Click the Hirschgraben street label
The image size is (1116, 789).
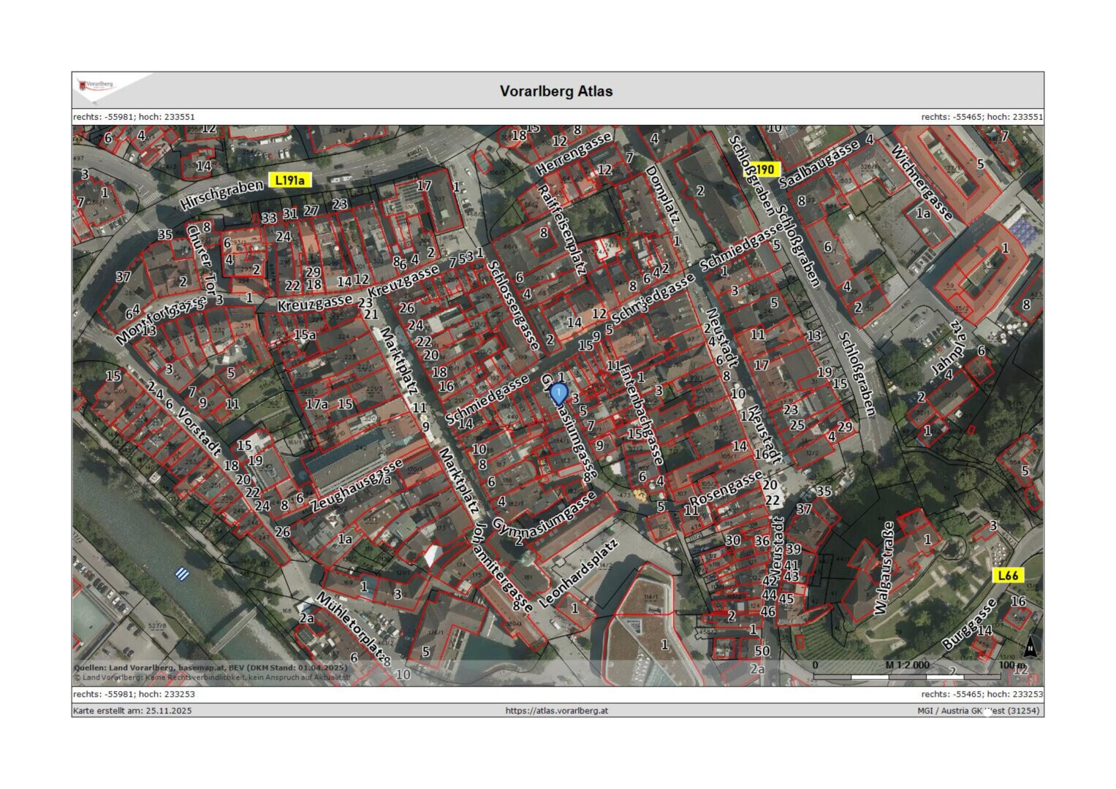click(x=221, y=194)
